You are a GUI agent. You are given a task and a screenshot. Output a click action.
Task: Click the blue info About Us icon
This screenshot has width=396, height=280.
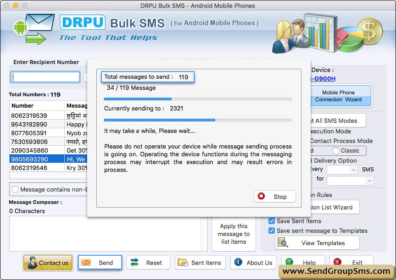238,262
